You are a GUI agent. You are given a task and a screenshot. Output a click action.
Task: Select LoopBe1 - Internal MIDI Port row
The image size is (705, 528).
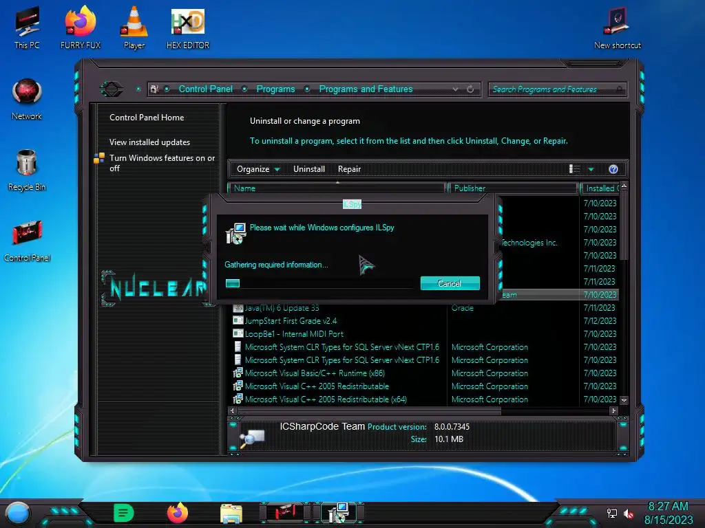(x=424, y=334)
